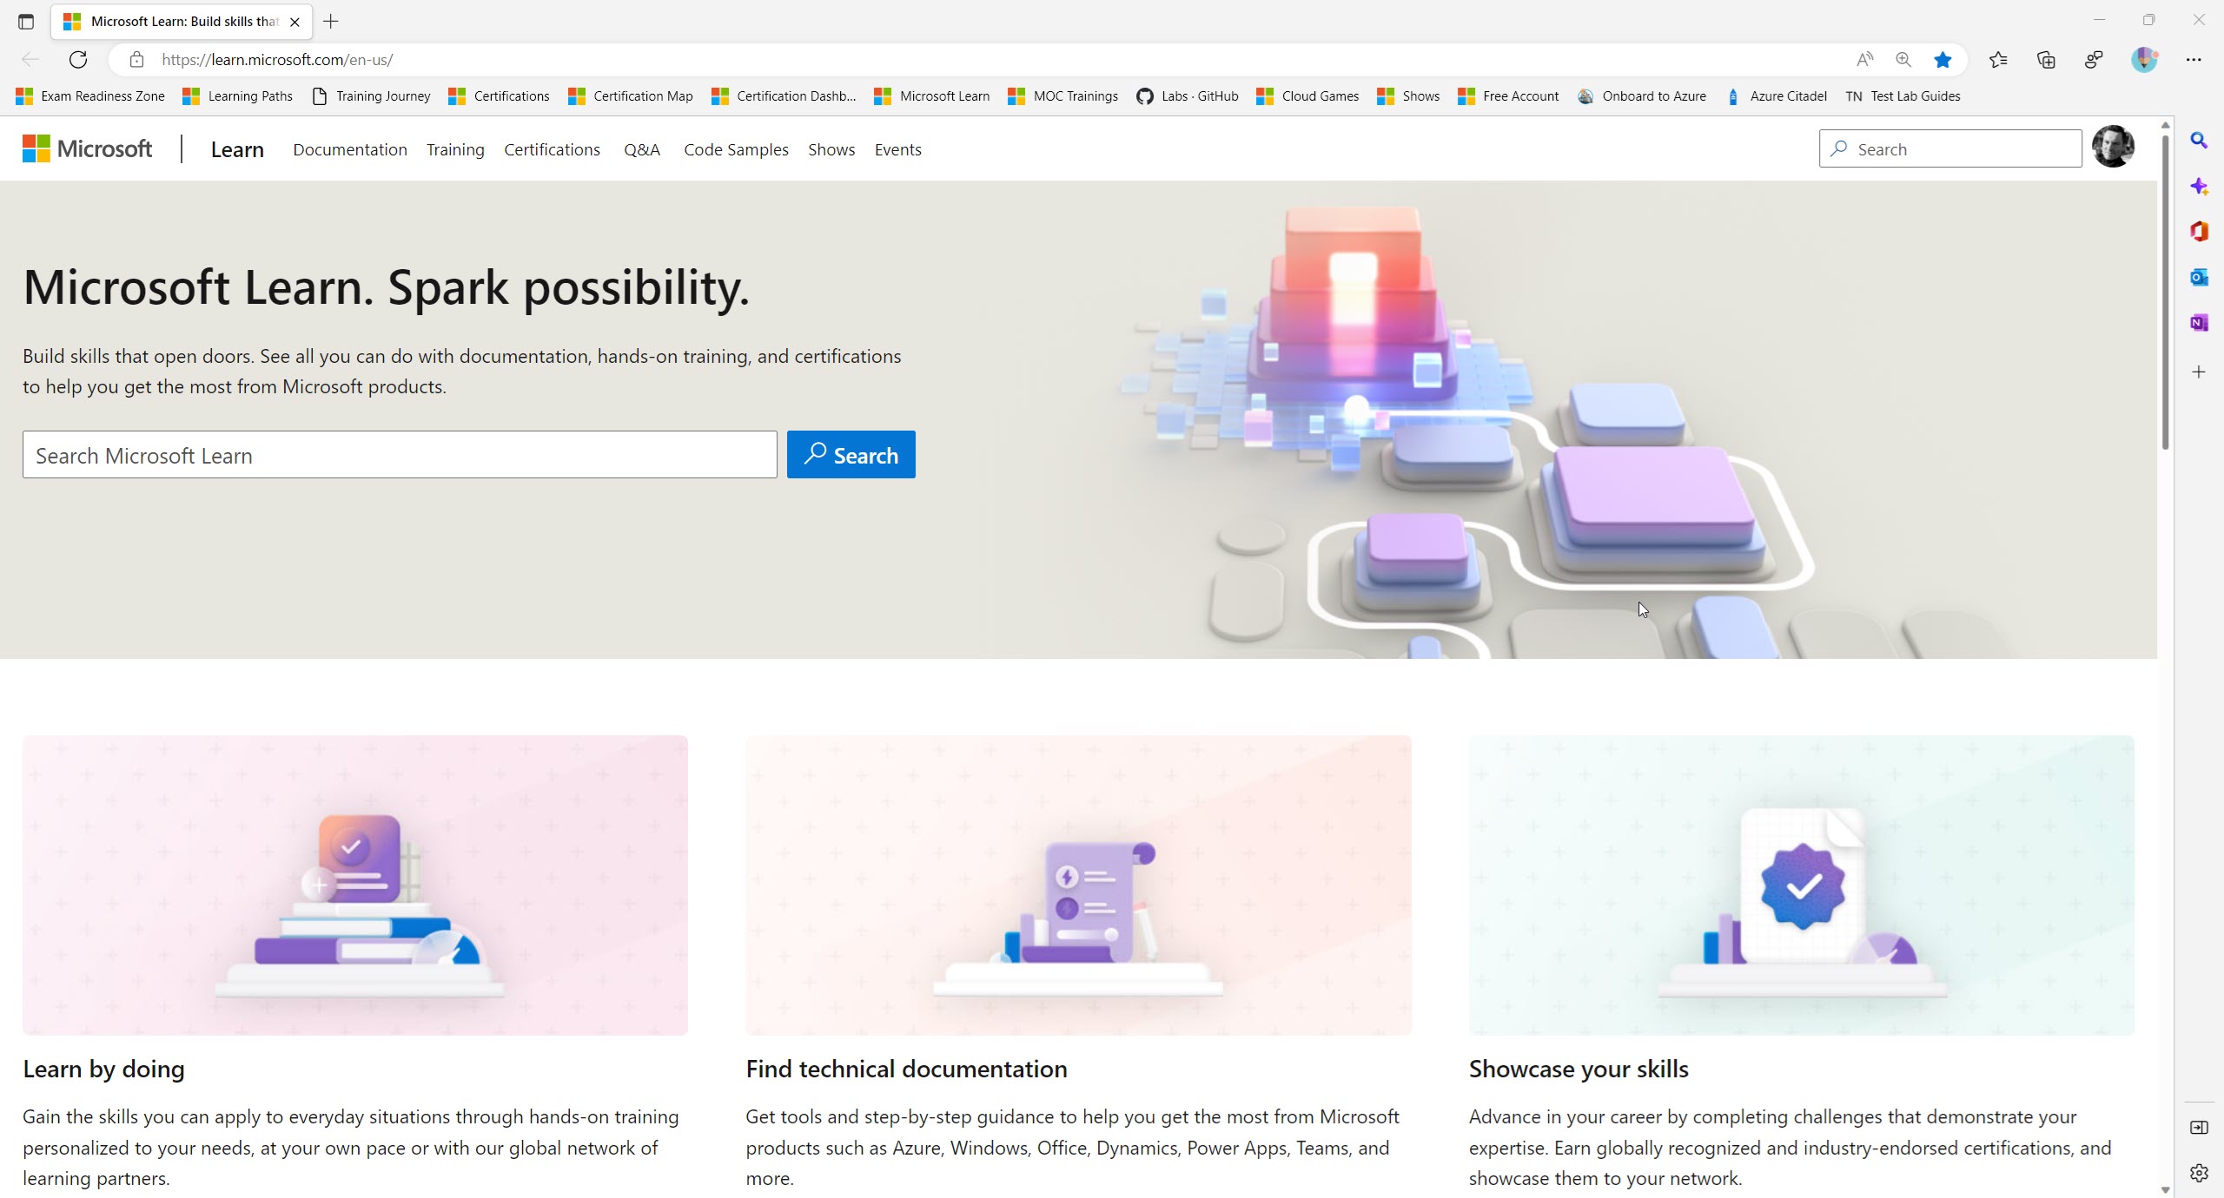Click the scrollbar down arrow
2224x1198 pixels.
tap(2165, 1189)
